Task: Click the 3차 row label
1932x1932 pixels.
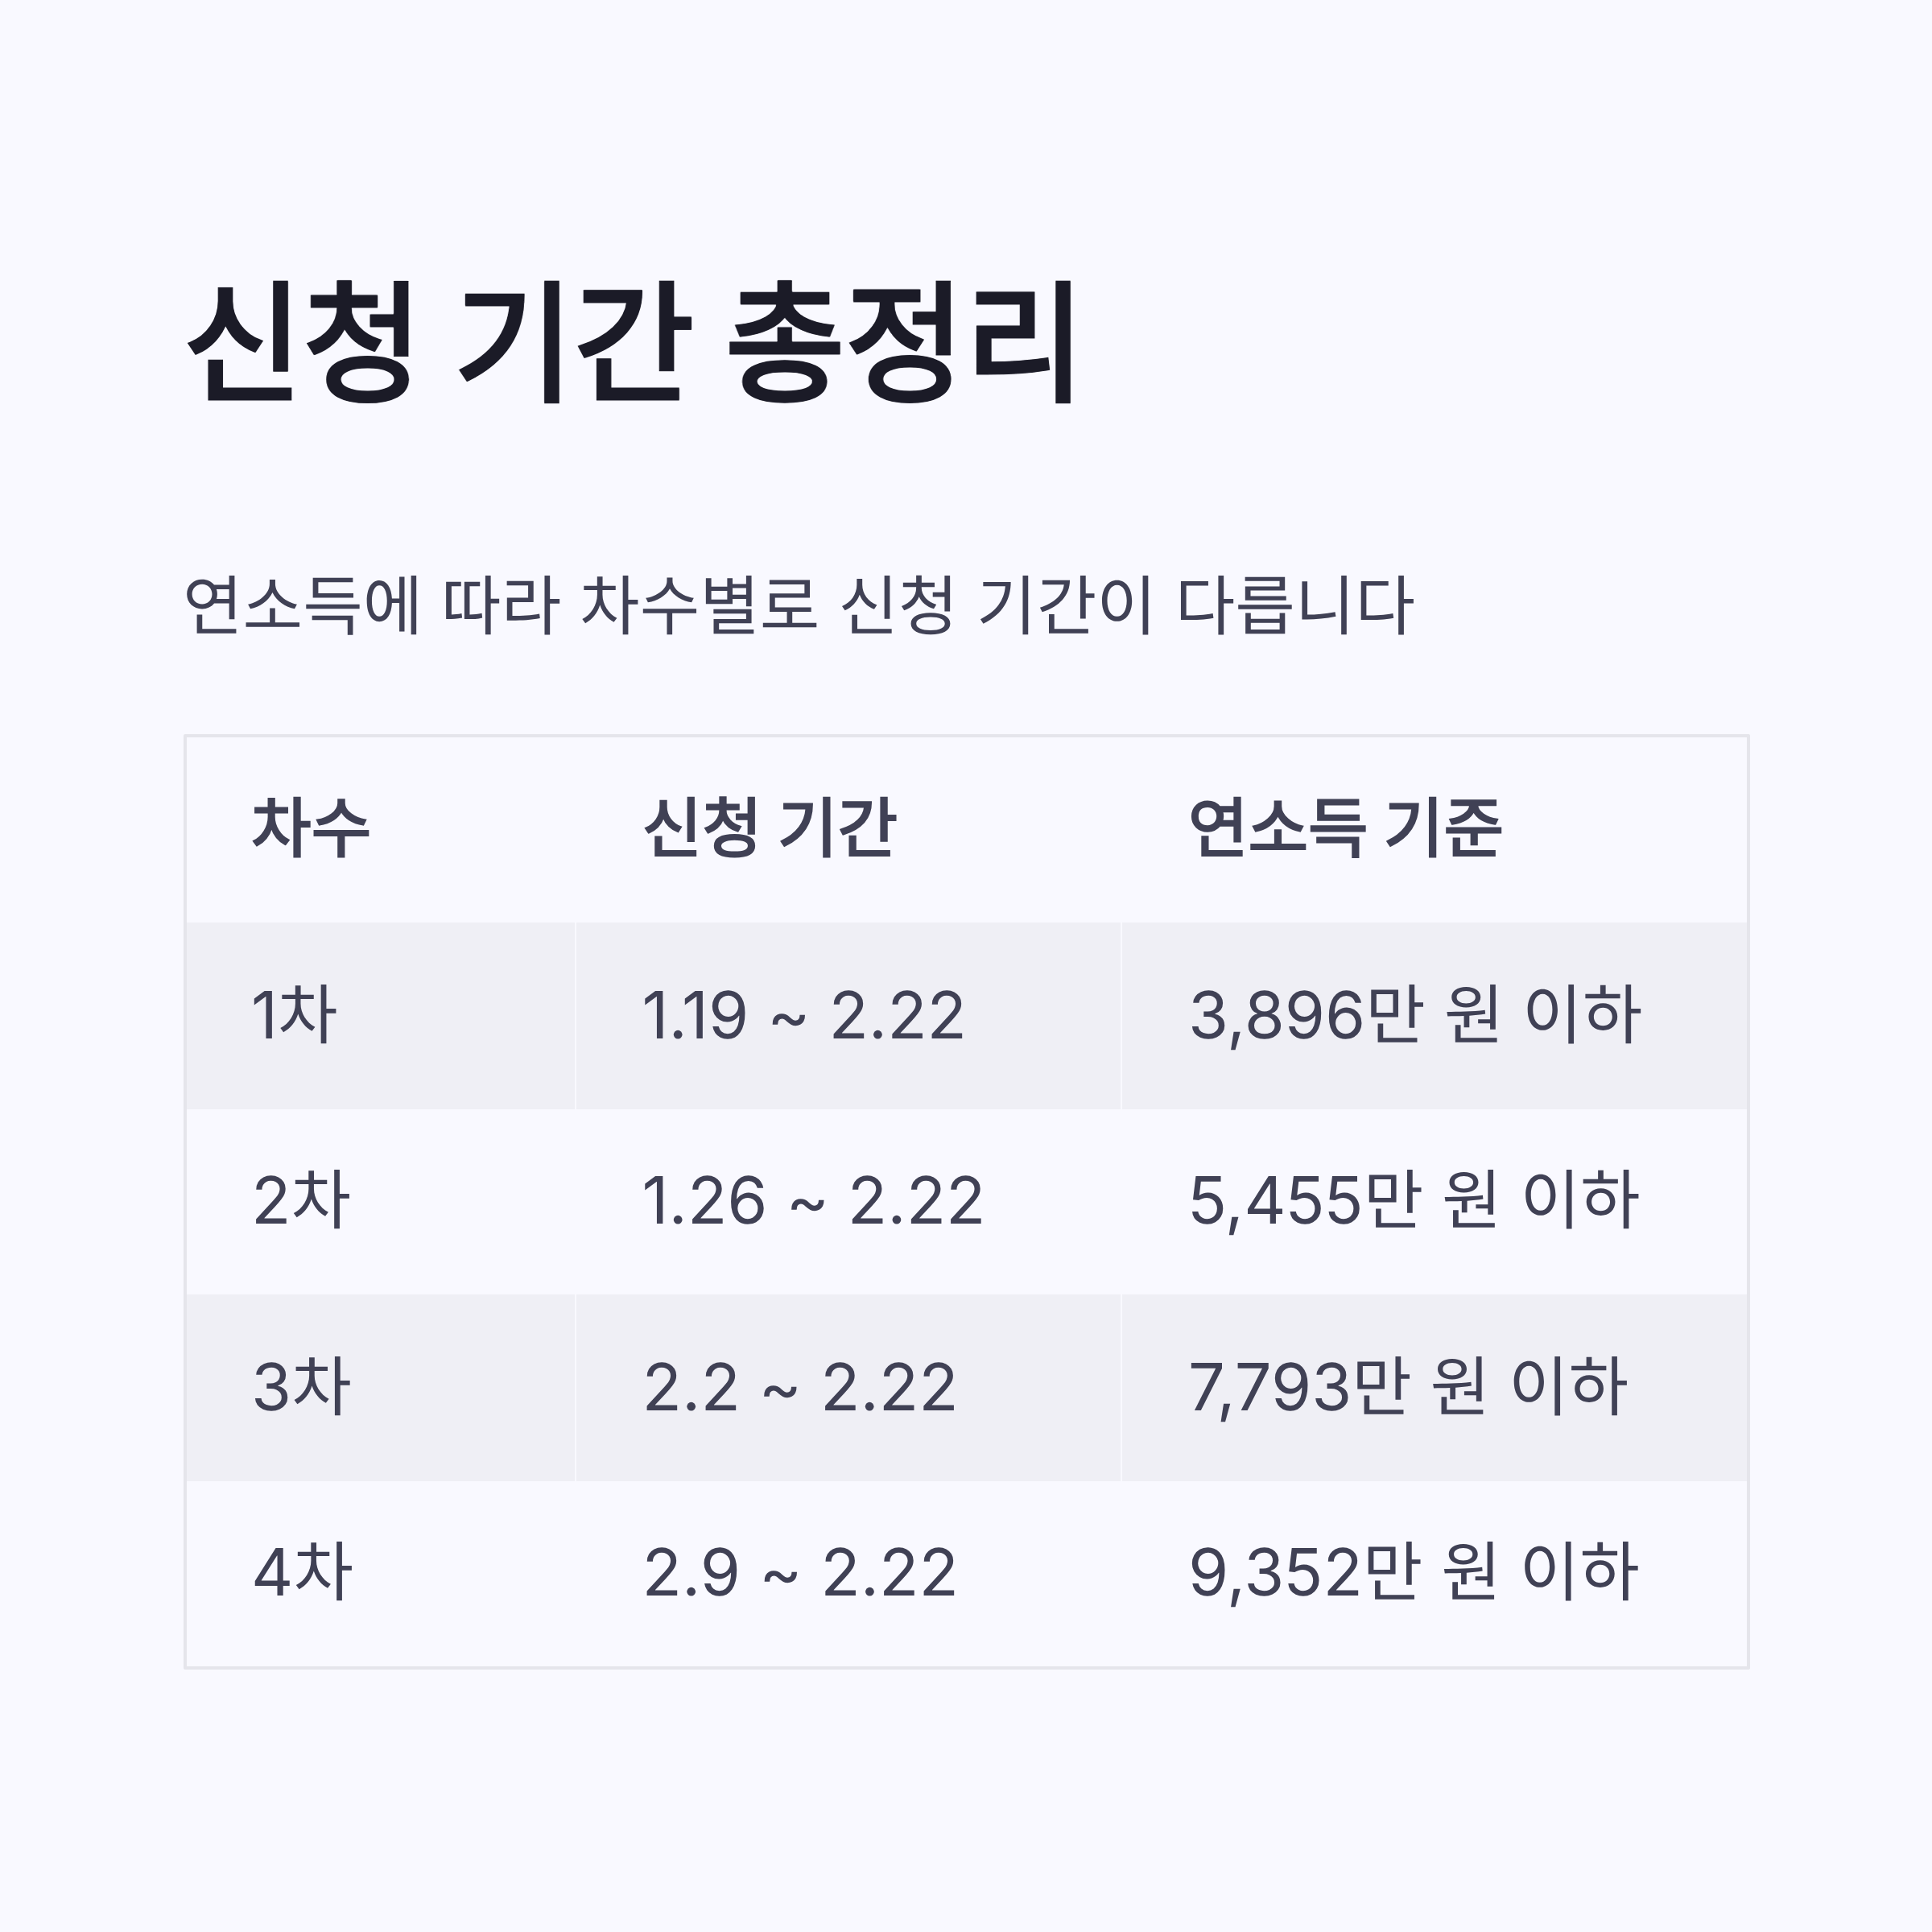Action: click(x=302, y=1387)
